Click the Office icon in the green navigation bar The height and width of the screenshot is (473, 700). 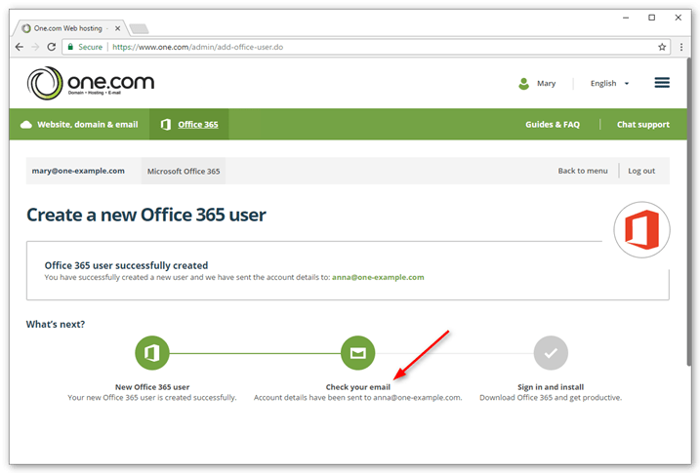[x=166, y=125]
